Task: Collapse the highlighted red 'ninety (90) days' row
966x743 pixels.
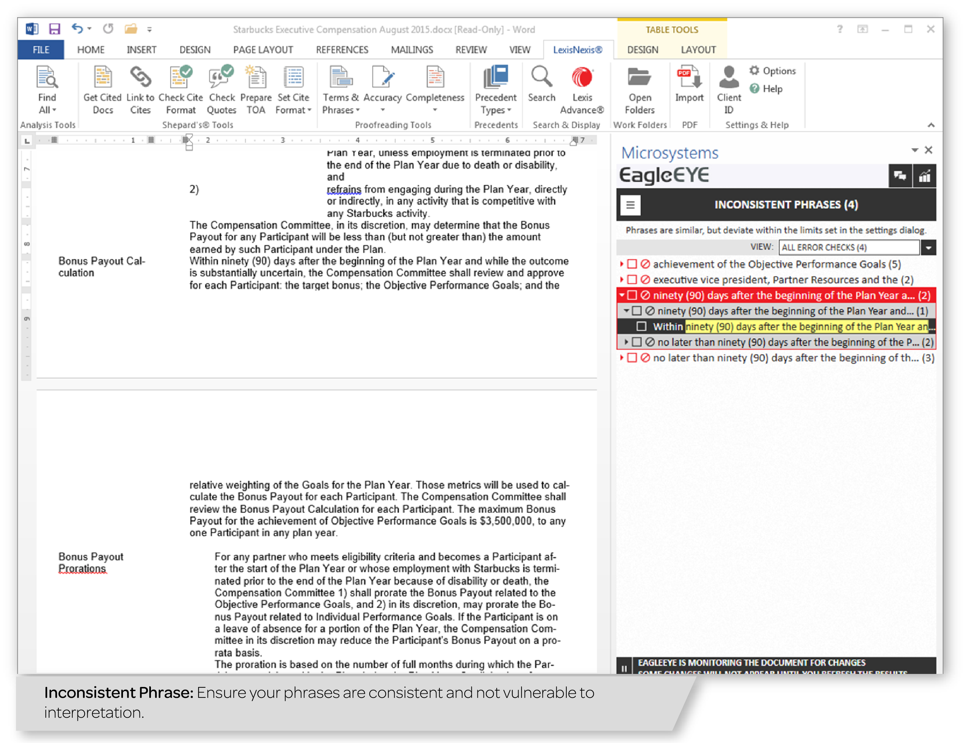Action: pos(622,295)
